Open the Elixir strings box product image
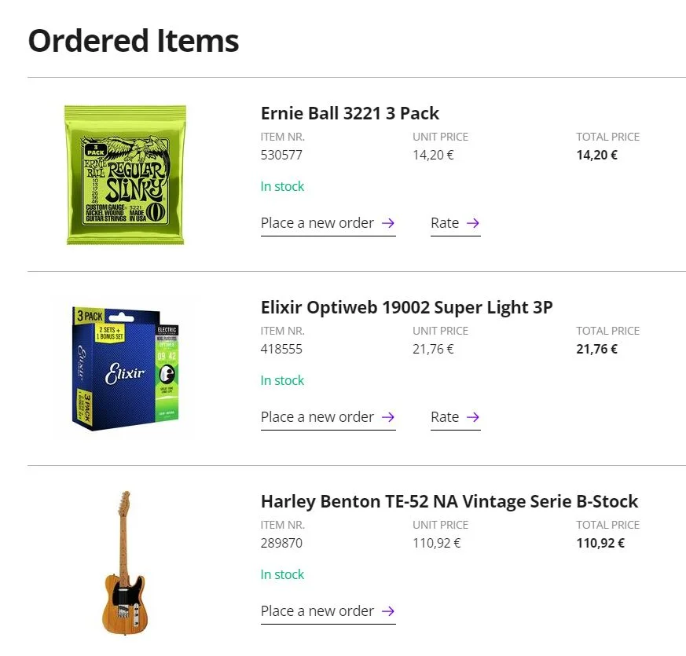Viewport: 686px width, 656px height. 126,368
